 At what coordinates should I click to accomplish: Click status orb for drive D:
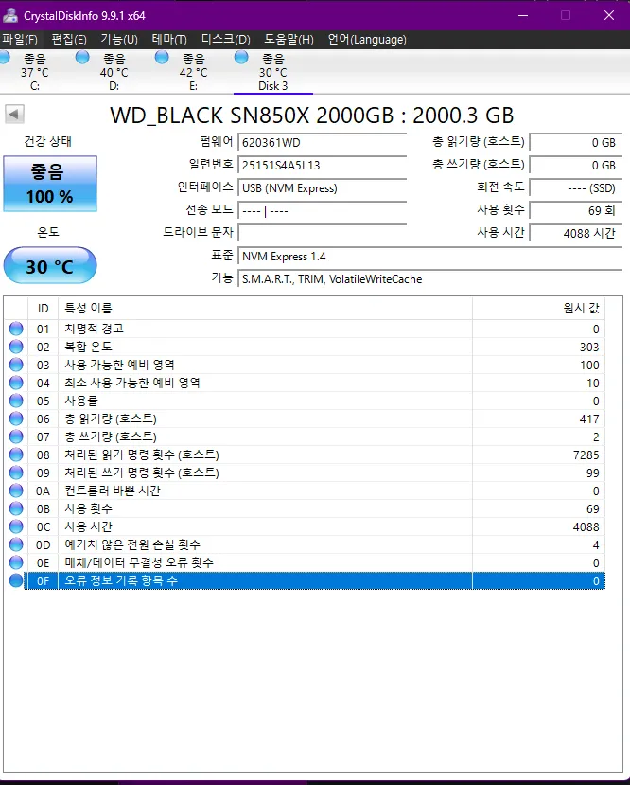point(82,58)
